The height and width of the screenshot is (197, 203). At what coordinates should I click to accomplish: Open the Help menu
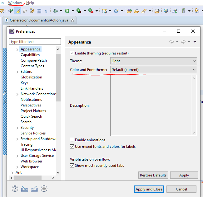[x=30, y=3]
